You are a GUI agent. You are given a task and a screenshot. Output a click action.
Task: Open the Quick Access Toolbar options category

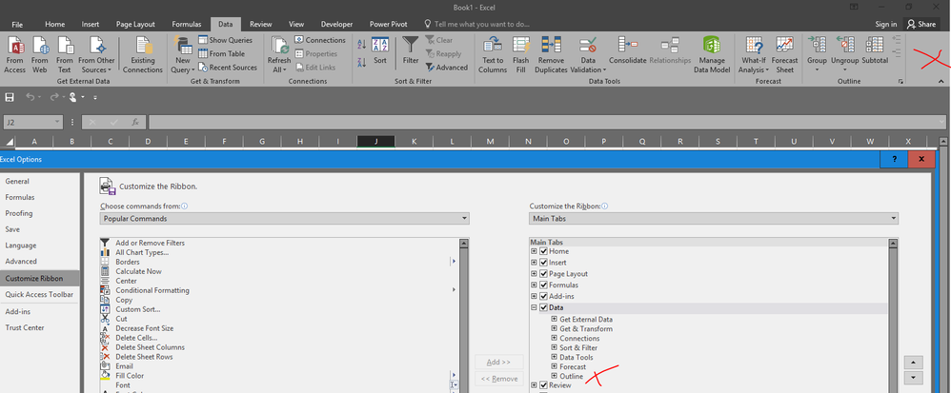pyautogui.click(x=39, y=294)
